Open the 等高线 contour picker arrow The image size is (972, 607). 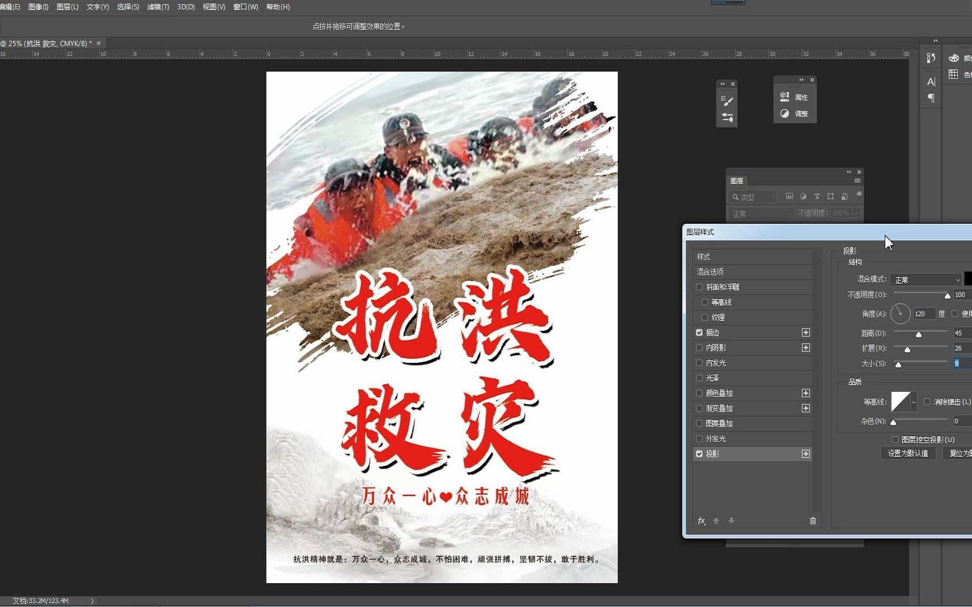(x=914, y=402)
